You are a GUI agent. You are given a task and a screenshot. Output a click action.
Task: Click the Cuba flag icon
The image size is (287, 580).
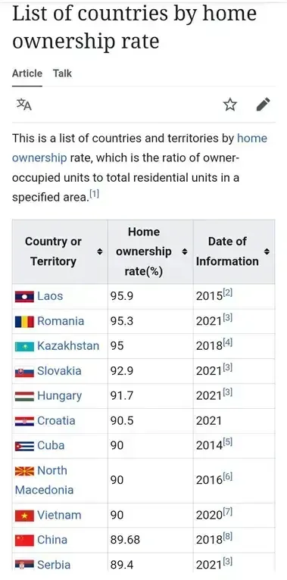click(24, 446)
